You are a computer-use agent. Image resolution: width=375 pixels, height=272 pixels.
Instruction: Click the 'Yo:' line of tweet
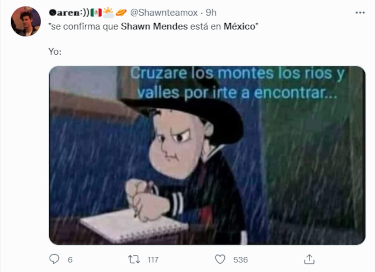click(x=55, y=51)
